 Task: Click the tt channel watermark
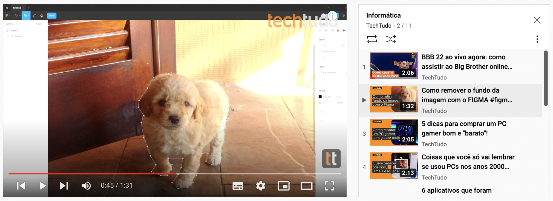[331, 159]
